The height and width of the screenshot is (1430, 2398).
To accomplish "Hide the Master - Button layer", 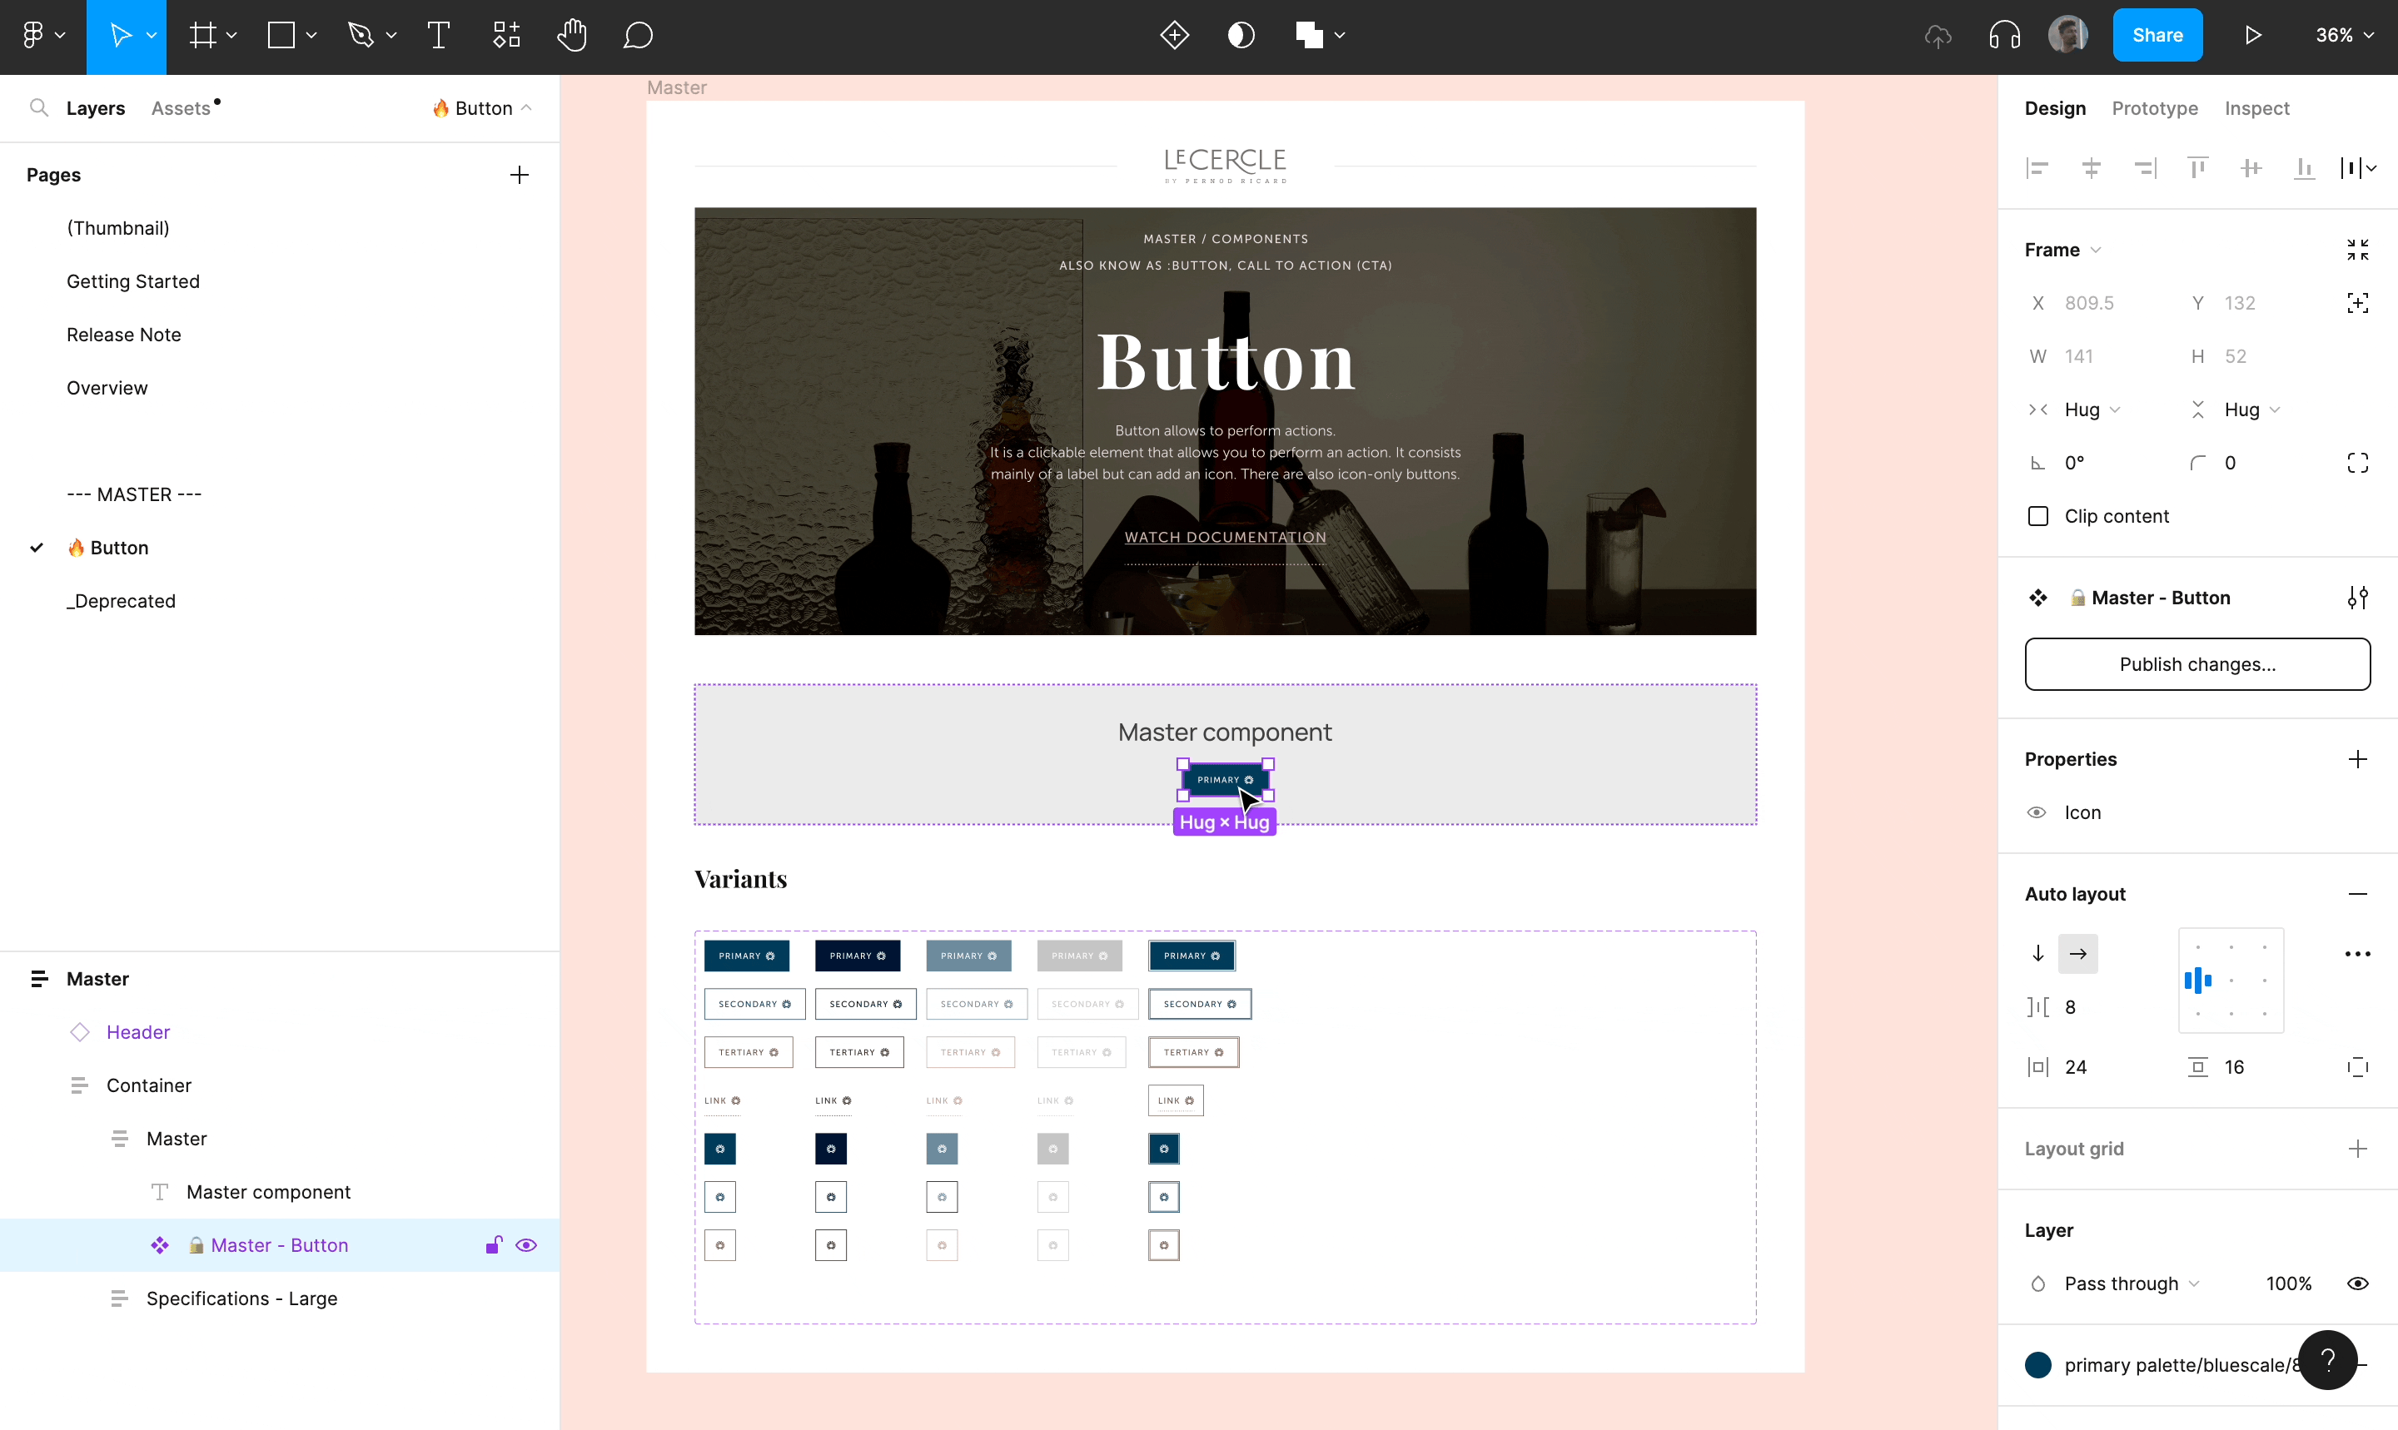I will [526, 1245].
